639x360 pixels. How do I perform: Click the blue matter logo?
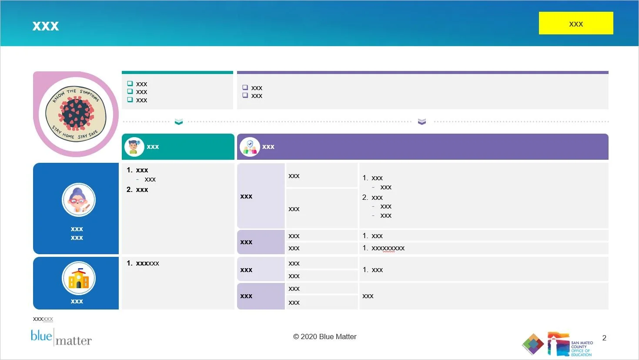(x=61, y=337)
